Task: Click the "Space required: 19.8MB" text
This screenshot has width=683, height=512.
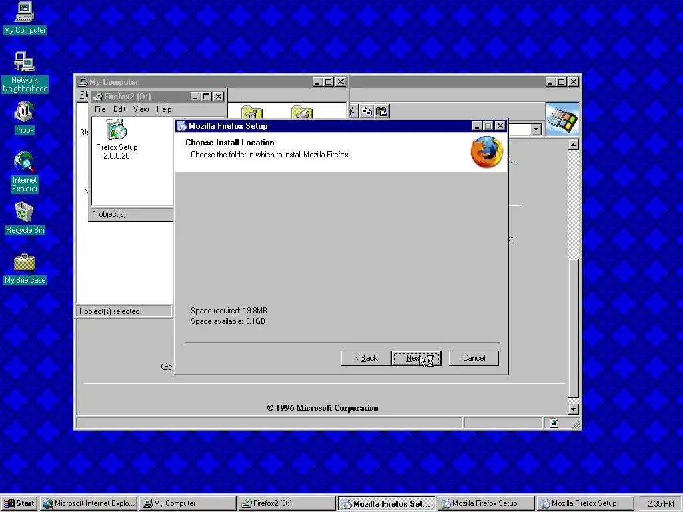Action: [229, 311]
